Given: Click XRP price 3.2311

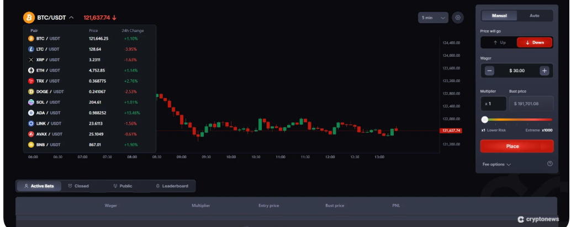Looking at the screenshot, I should click(94, 60).
